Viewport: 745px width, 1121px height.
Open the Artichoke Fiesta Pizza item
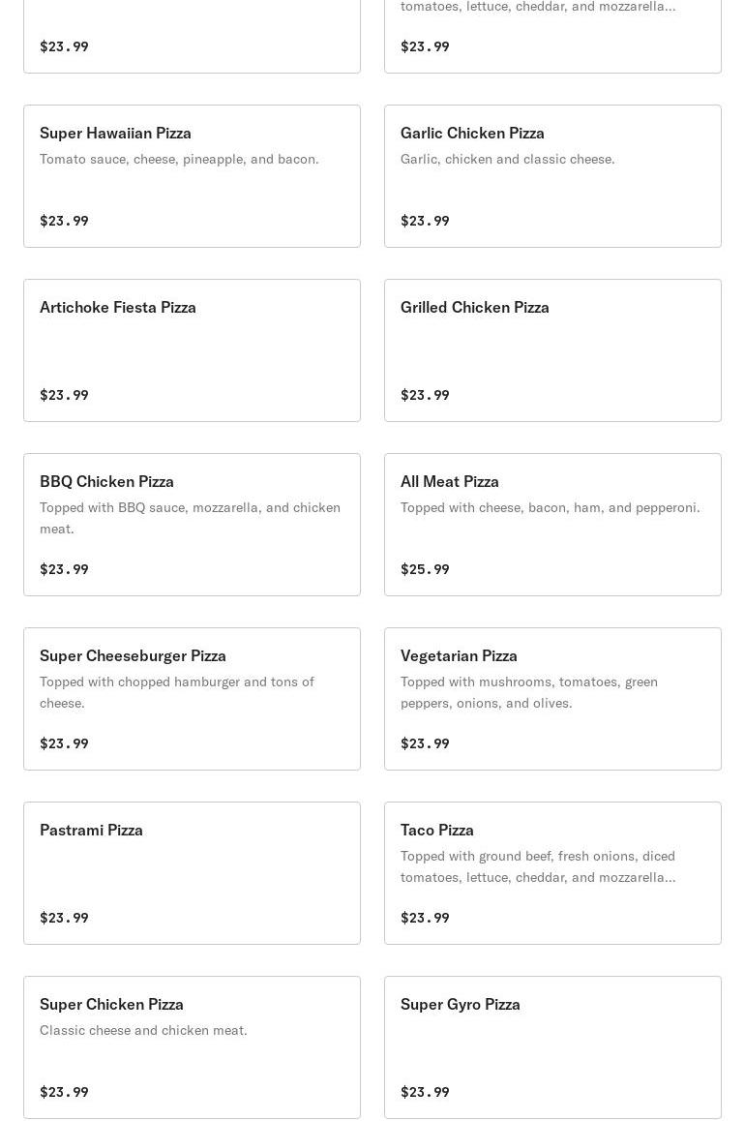pyautogui.click(x=192, y=350)
